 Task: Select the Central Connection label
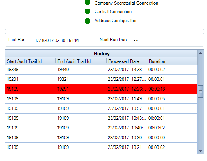click(113, 12)
